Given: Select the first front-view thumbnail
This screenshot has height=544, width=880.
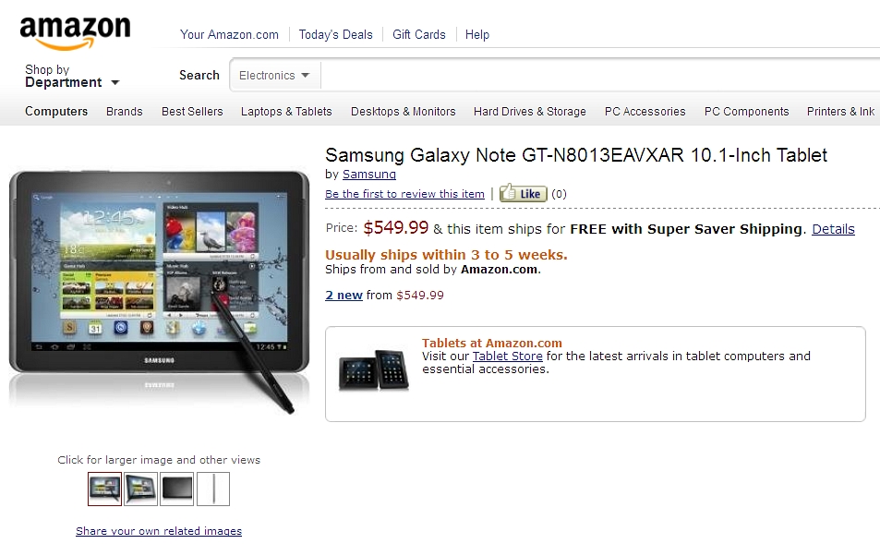Looking at the screenshot, I should coord(104,489).
